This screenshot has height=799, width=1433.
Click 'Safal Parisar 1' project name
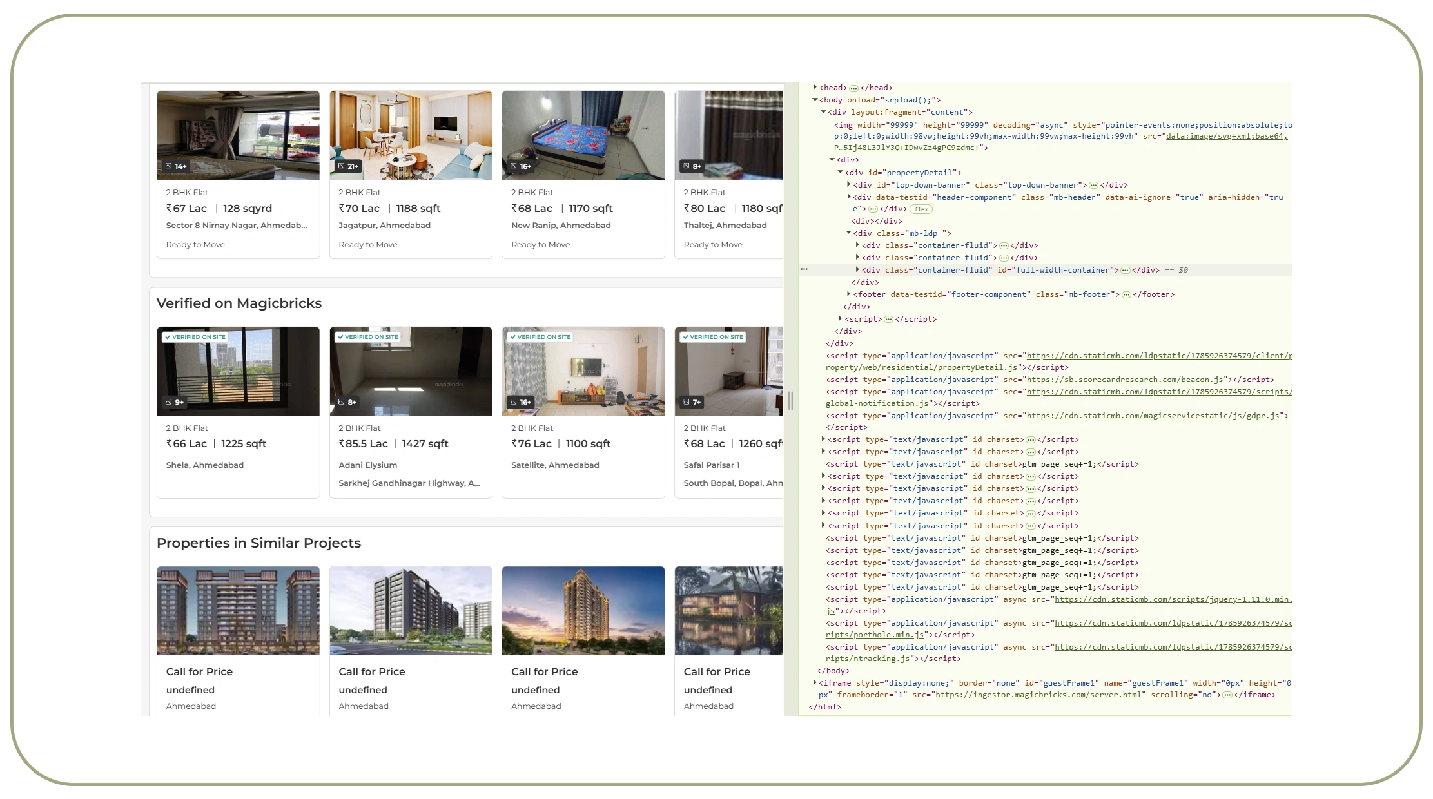(x=712, y=465)
